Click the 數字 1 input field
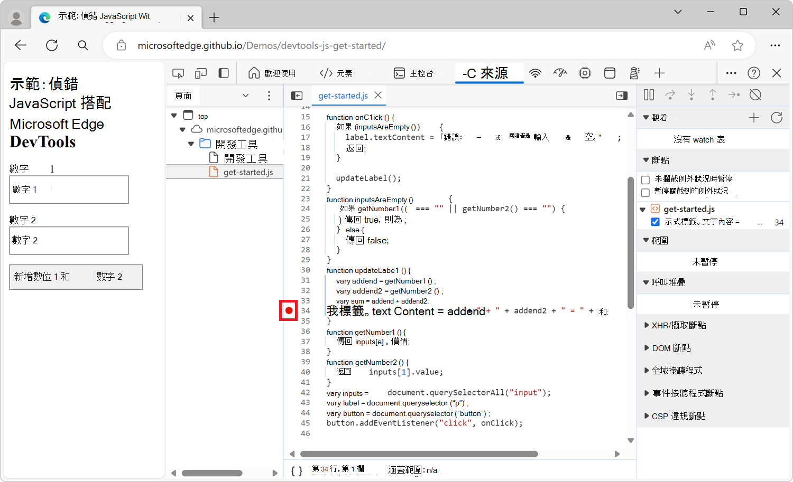 (69, 190)
